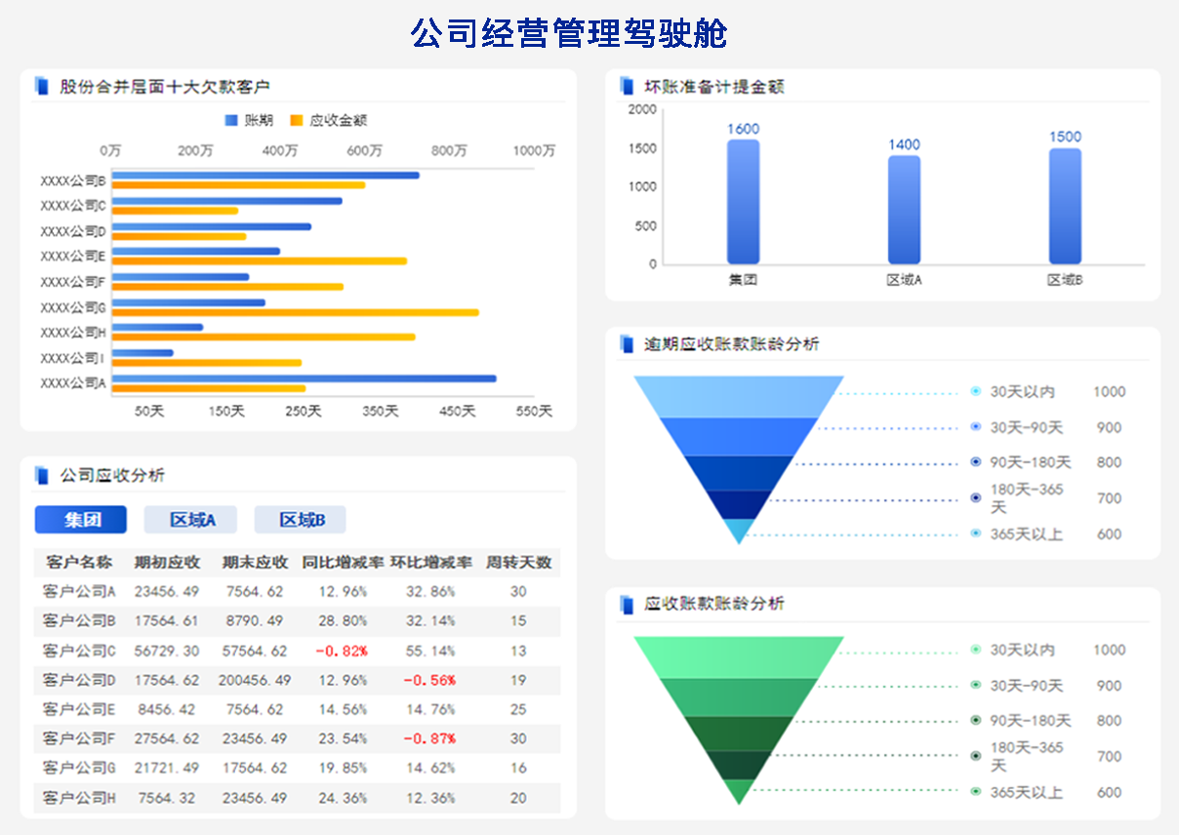Switch to the 区域A tab

[190, 520]
